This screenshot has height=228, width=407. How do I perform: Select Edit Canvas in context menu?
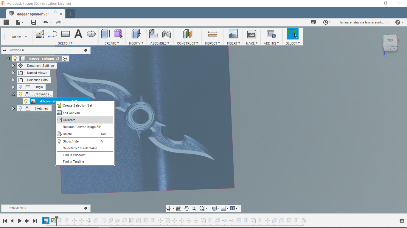click(x=85, y=113)
